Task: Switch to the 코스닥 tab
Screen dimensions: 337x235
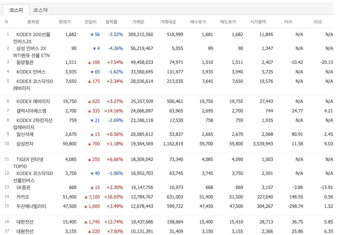Action: [x=40, y=10]
